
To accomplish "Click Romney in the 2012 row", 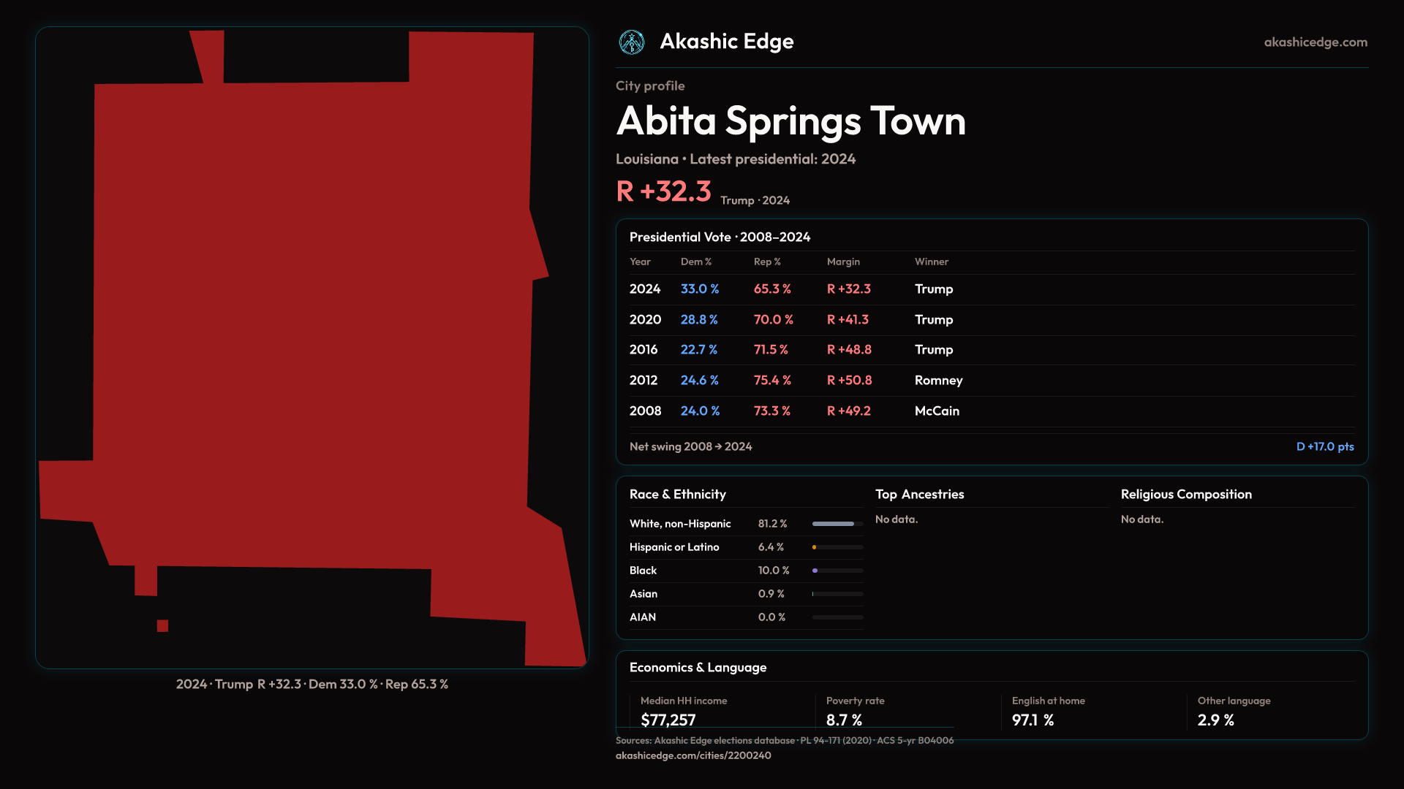I will (x=938, y=381).
